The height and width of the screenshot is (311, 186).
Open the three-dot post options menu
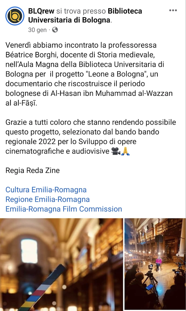[x=173, y=10]
